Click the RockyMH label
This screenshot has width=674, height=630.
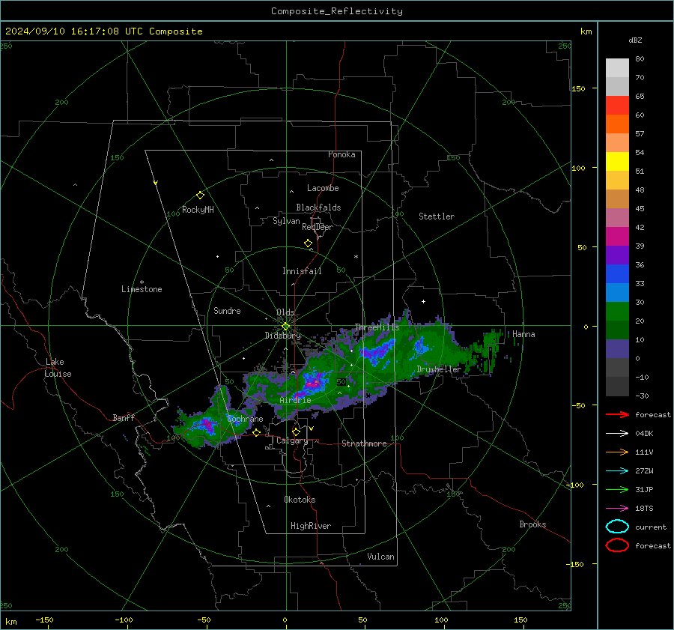pyautogui.click(x=198, y=210)
